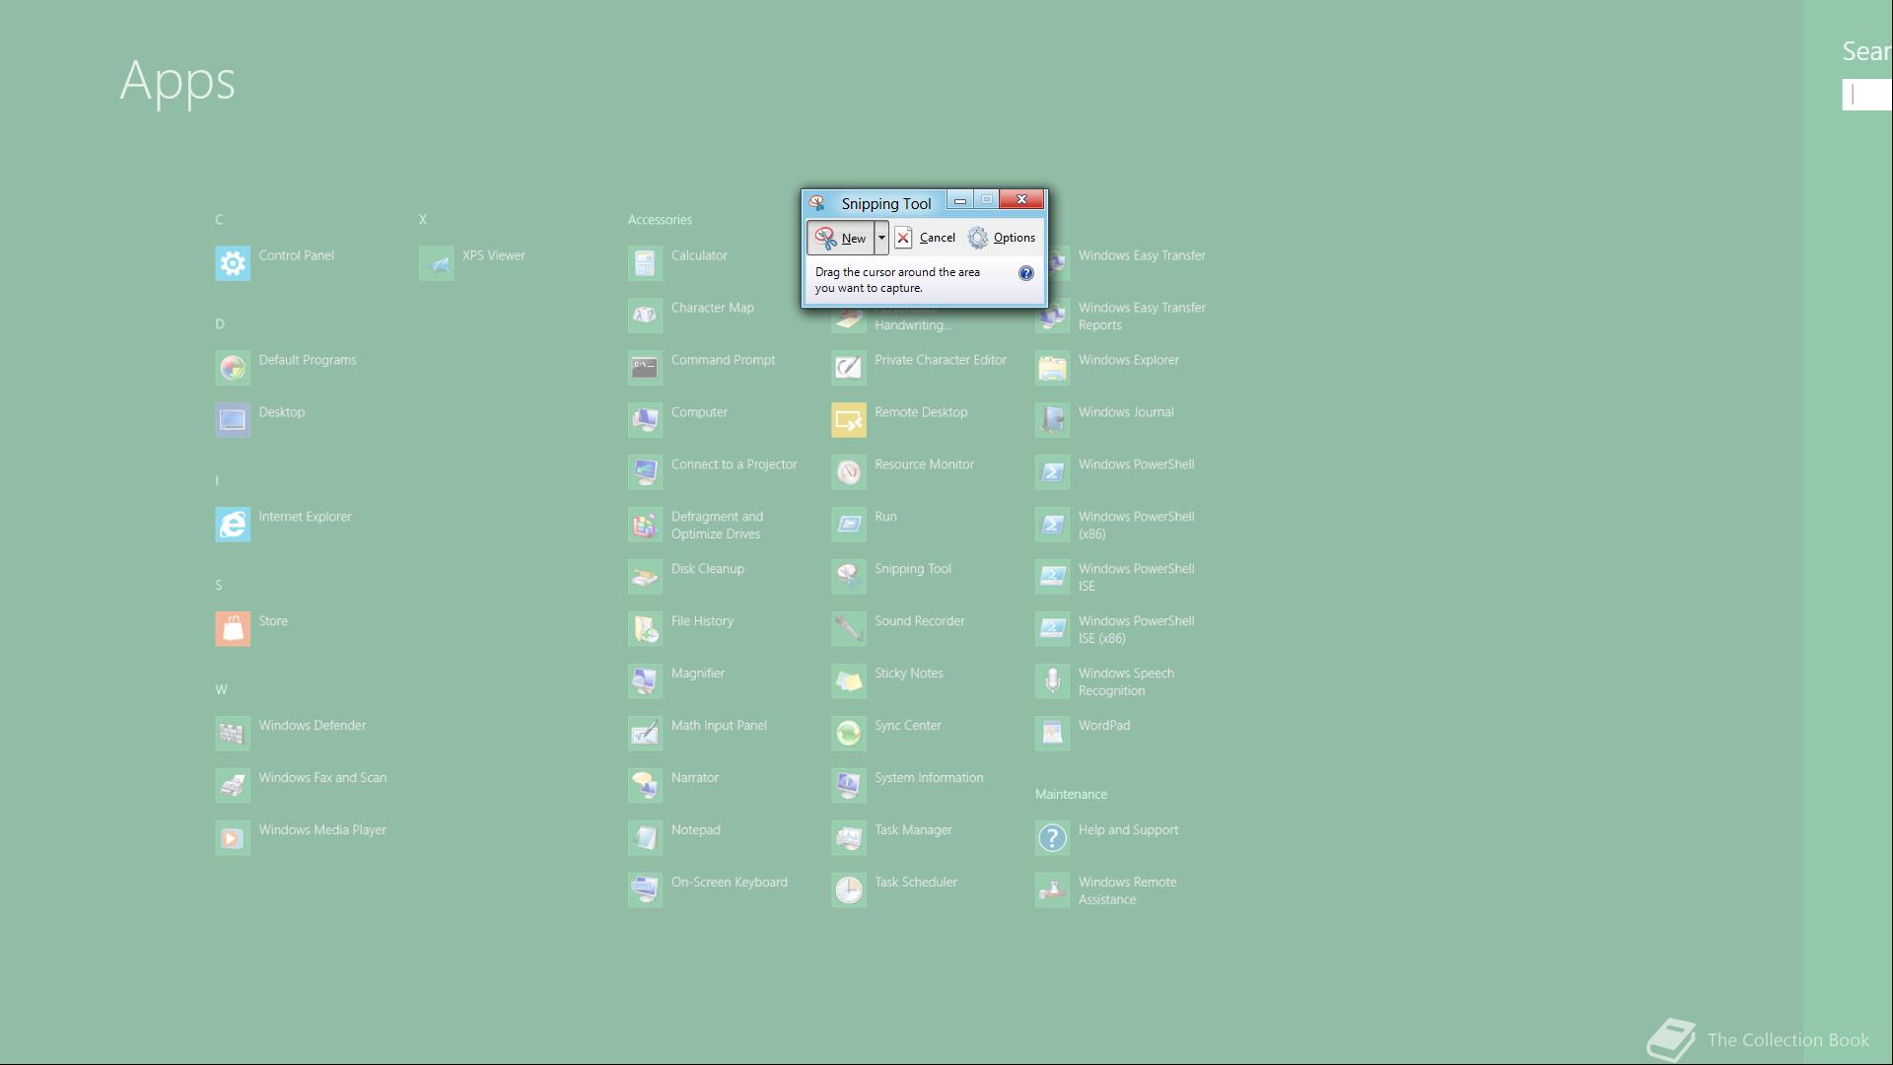Click Cancel in Snipping Tool
Viewport: 1893px width, 1065px height.
pyautogui.click(x=925, y=238)
